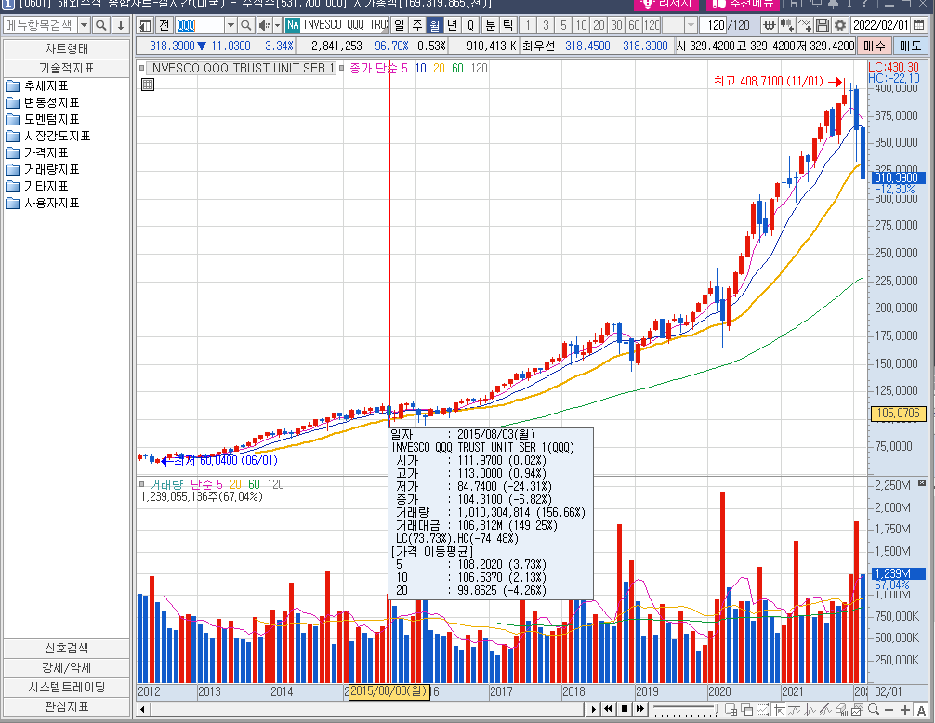Open the 신호검색 section

[x=66, y=649]
